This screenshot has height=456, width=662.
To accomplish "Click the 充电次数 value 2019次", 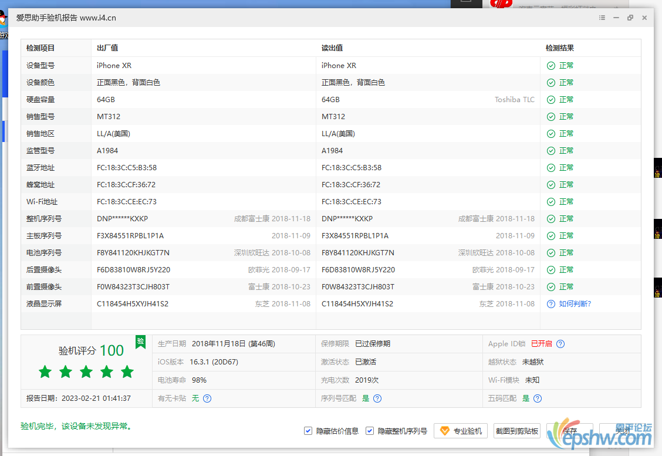I will 367,380.
